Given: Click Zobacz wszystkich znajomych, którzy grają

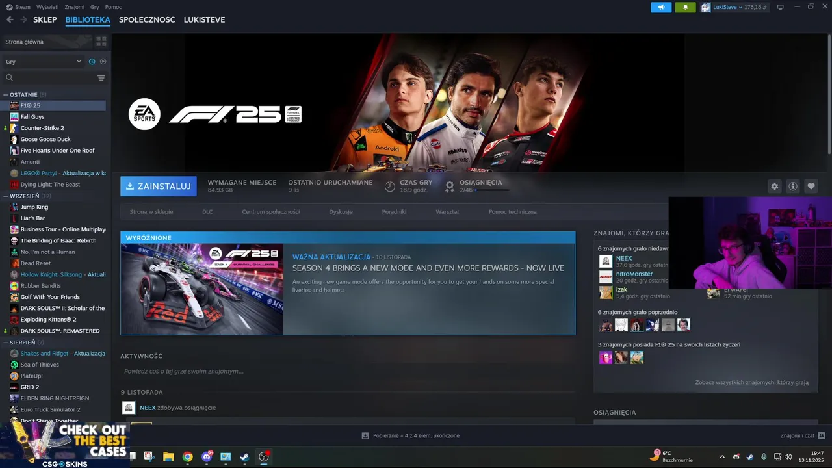Looking at the screenshot, I should (751, 383).
